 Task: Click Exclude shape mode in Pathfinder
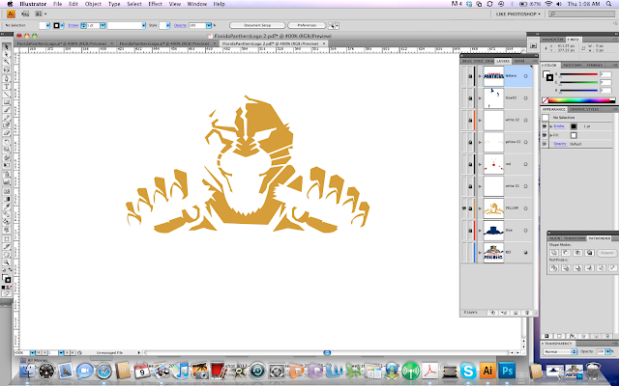tap(589, 253)
